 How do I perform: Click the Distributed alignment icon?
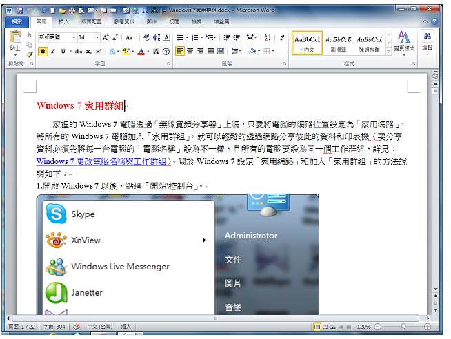(221, 52)
